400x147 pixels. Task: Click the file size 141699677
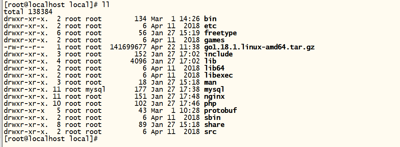click(x=128, y=47)
